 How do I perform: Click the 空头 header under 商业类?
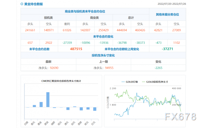click(104, 24)
